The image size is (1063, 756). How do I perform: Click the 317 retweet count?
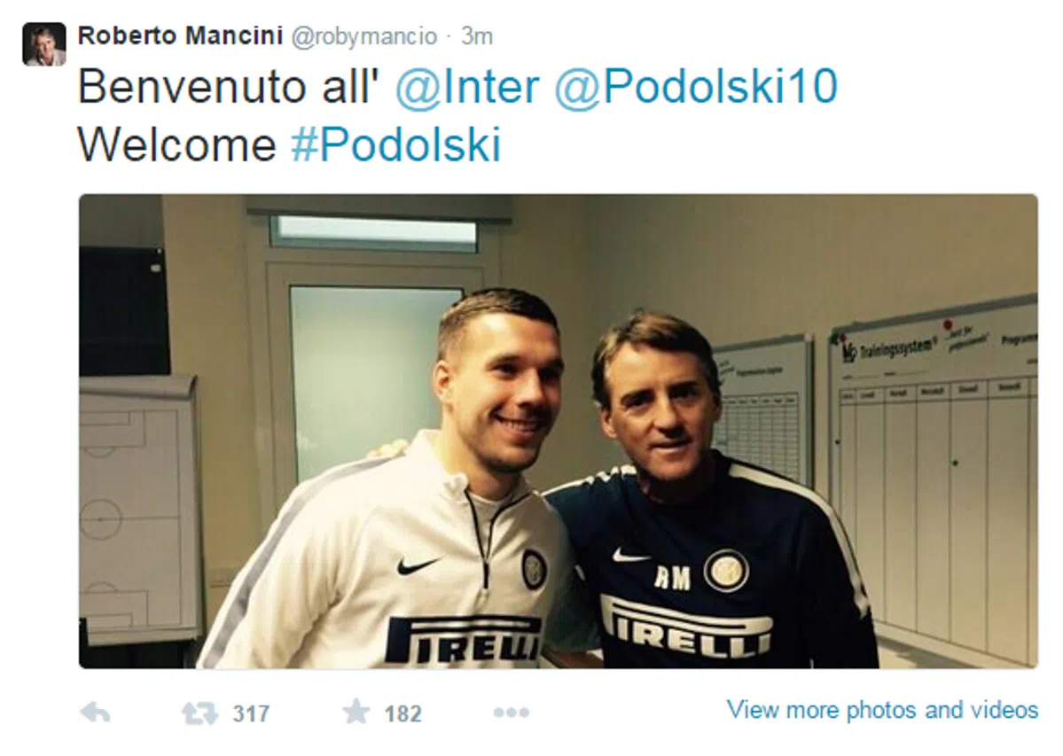point(251,714)
